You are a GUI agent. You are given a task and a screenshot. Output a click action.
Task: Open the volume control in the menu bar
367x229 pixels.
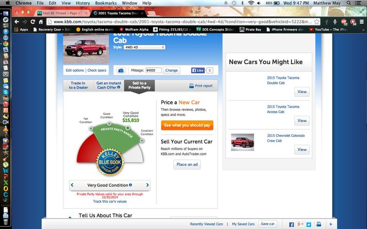tap(259, 3)
